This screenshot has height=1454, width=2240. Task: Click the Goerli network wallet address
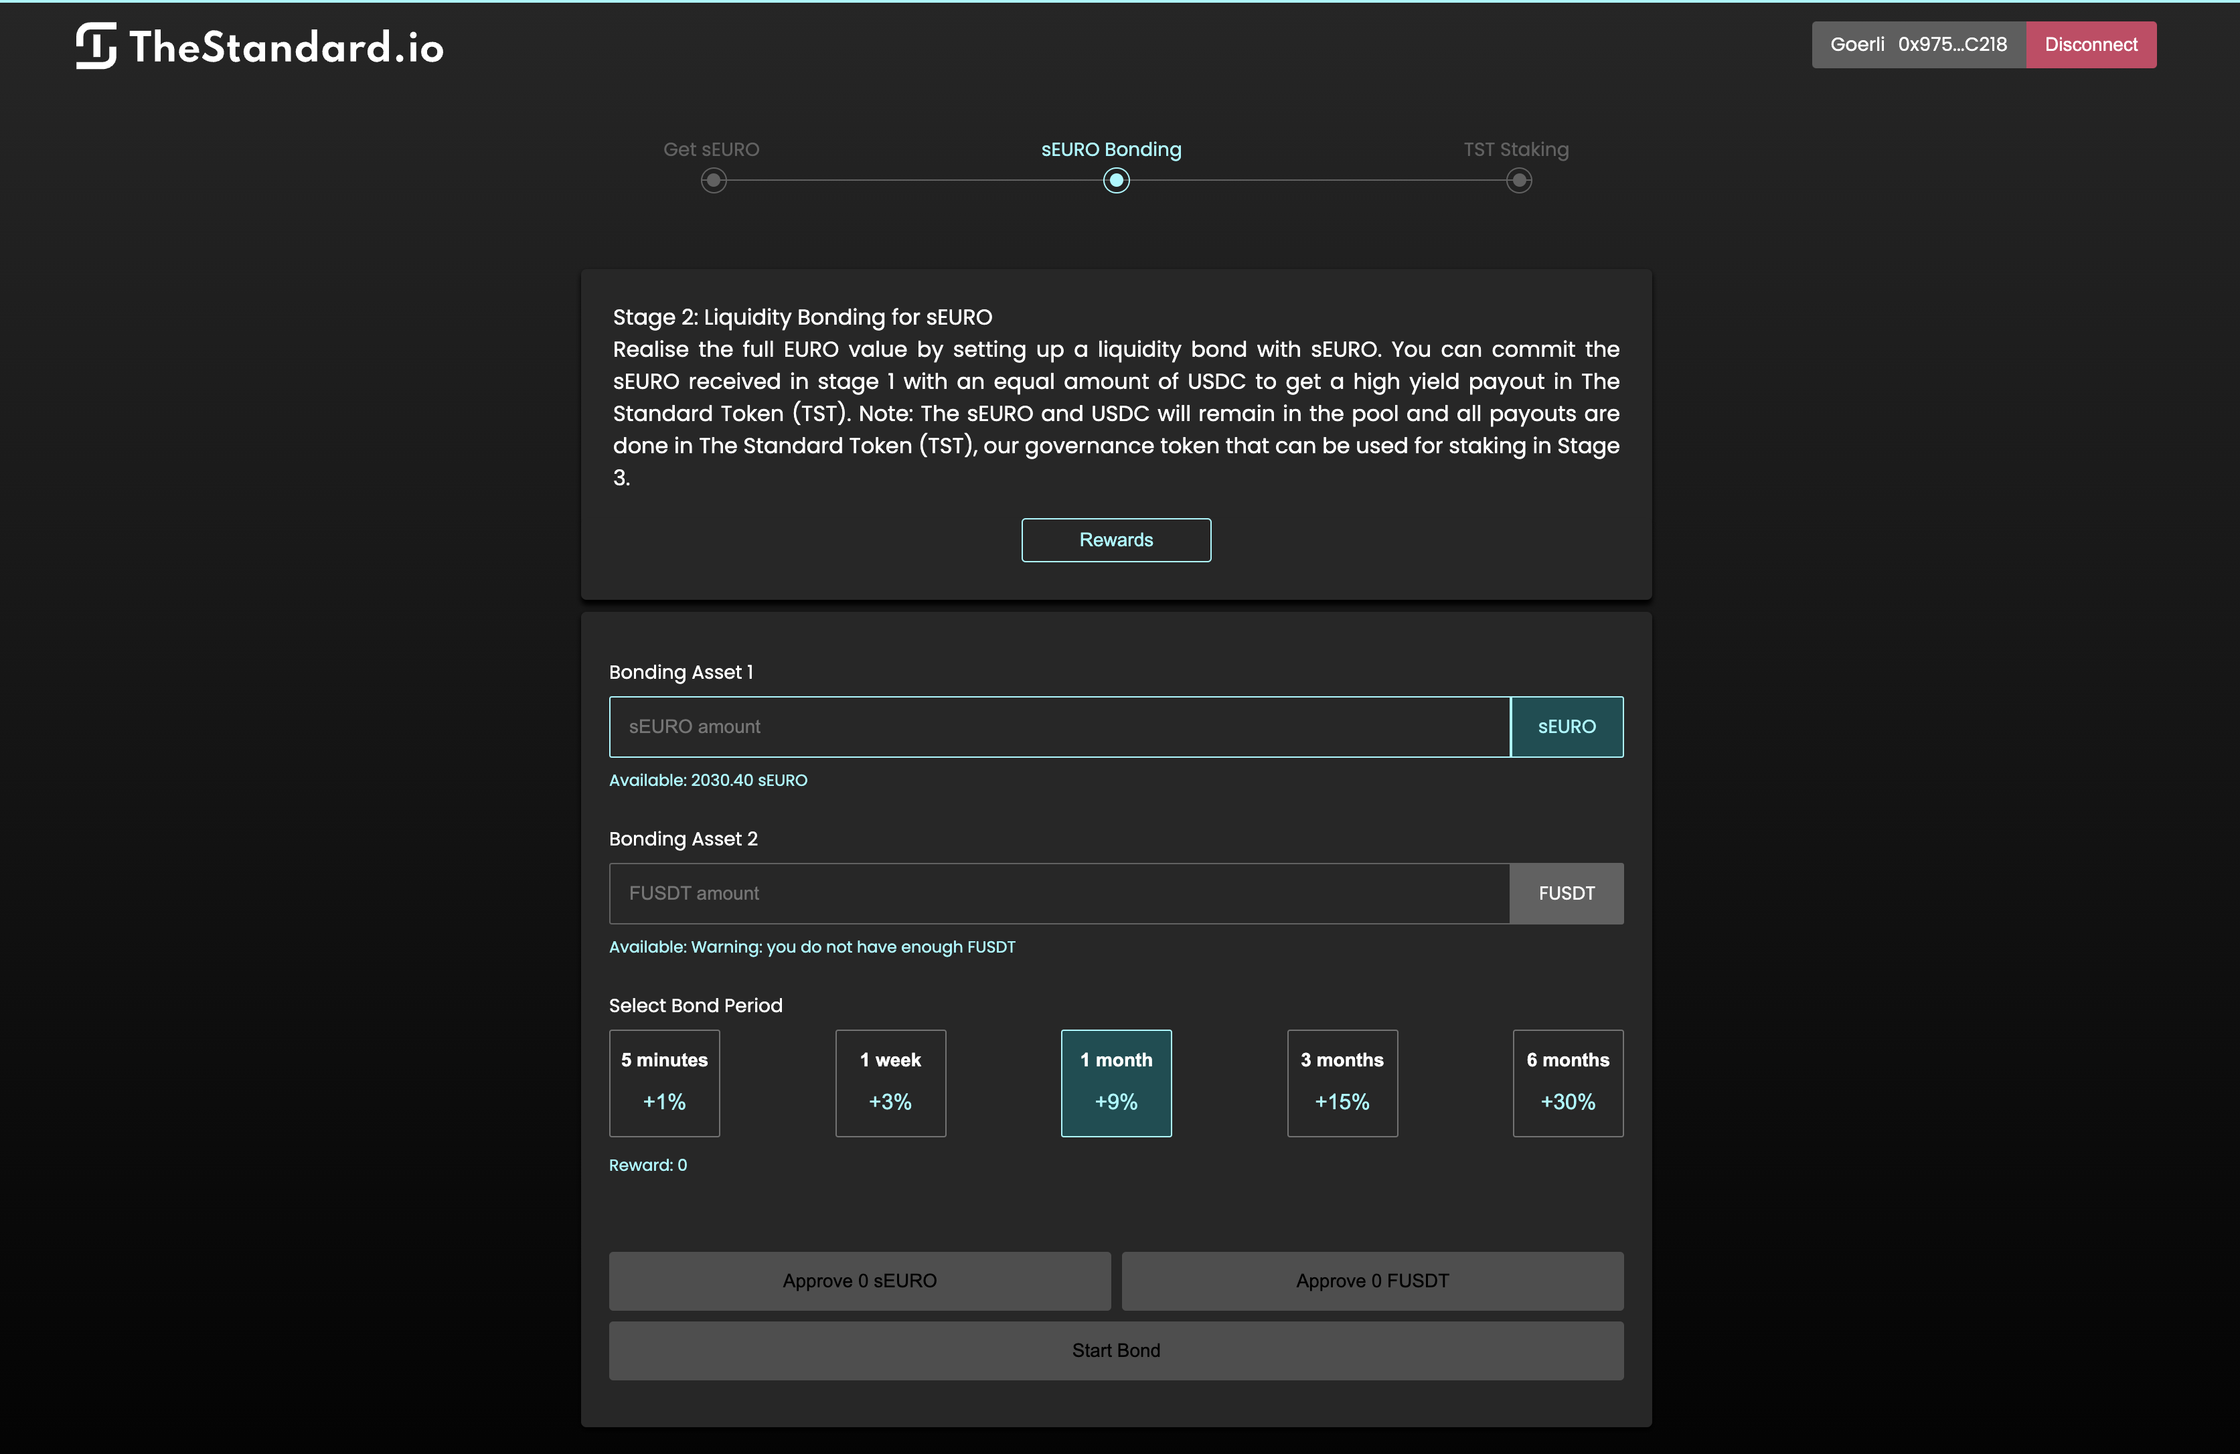1919,44
